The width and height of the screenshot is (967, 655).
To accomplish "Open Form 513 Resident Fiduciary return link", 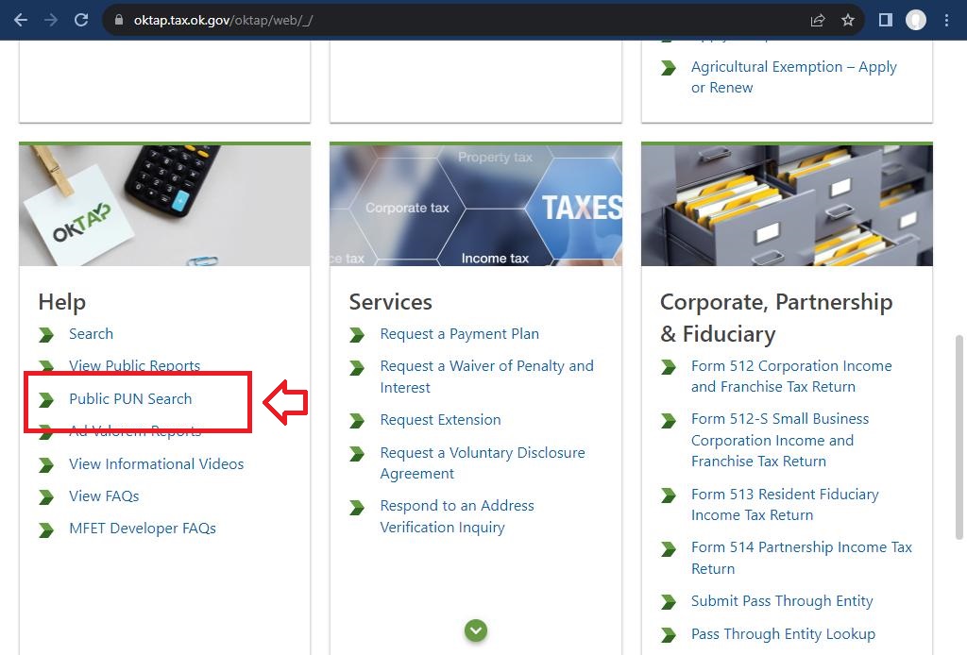I will pyautogui.click(x=785, y=505).
